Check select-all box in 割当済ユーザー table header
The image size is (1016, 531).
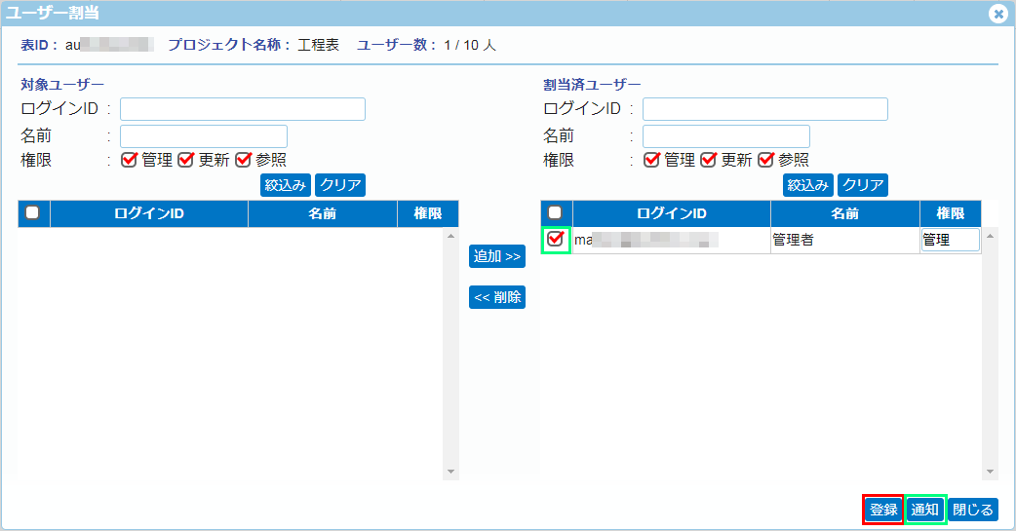coord(556,212)
